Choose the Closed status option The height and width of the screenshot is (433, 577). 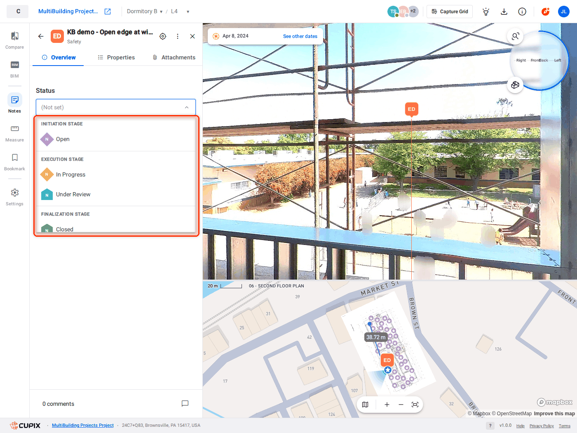tap(116, 228)
